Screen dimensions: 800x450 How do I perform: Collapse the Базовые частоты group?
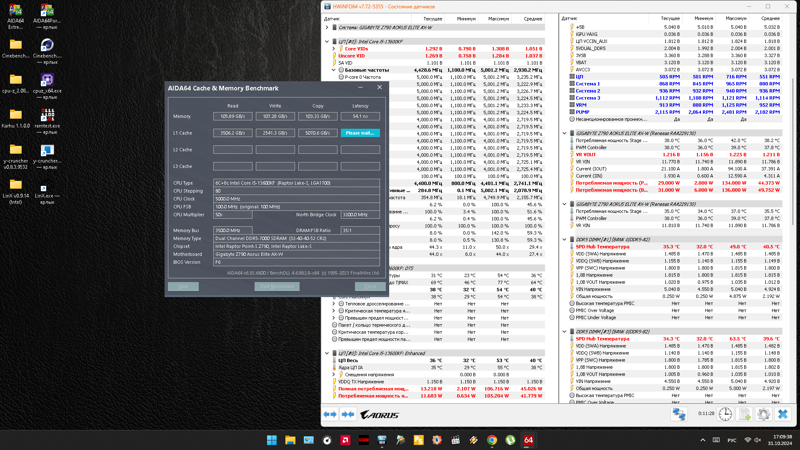pyautogui.click(x=334, y=70)
